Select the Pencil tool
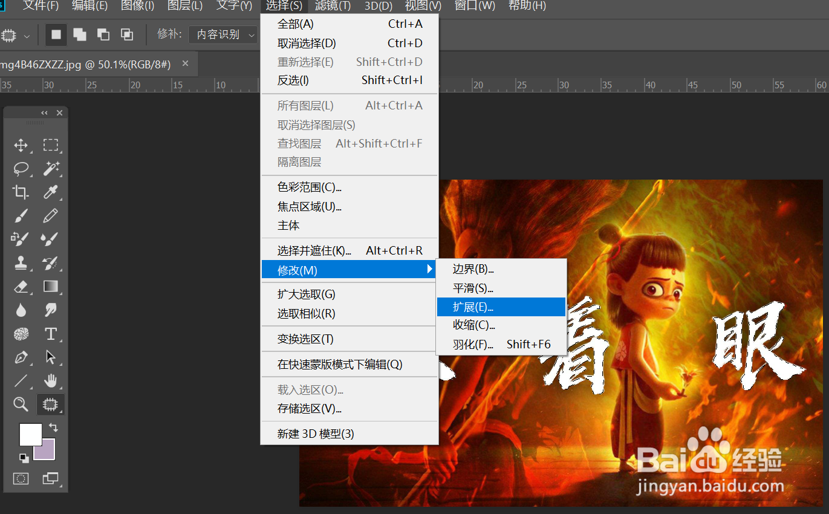Image resolution: width=829 pixels, height=514 pixels. coord(51,216)
